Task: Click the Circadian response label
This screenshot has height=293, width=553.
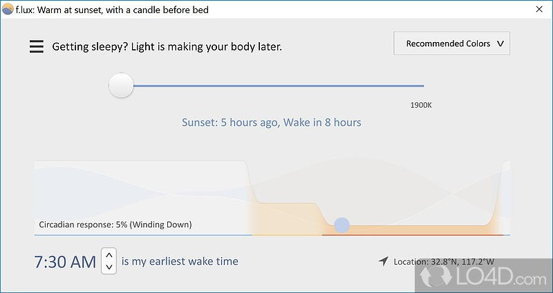Action: 115,224
